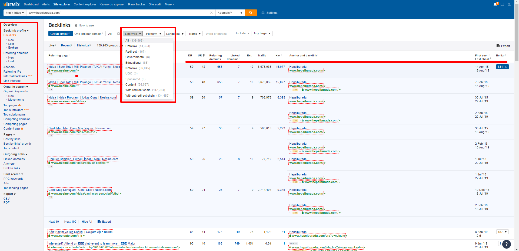Clear the URL search field with X
Image resolution: width=519 pixels, height=251 pixels.
[211, 13]
